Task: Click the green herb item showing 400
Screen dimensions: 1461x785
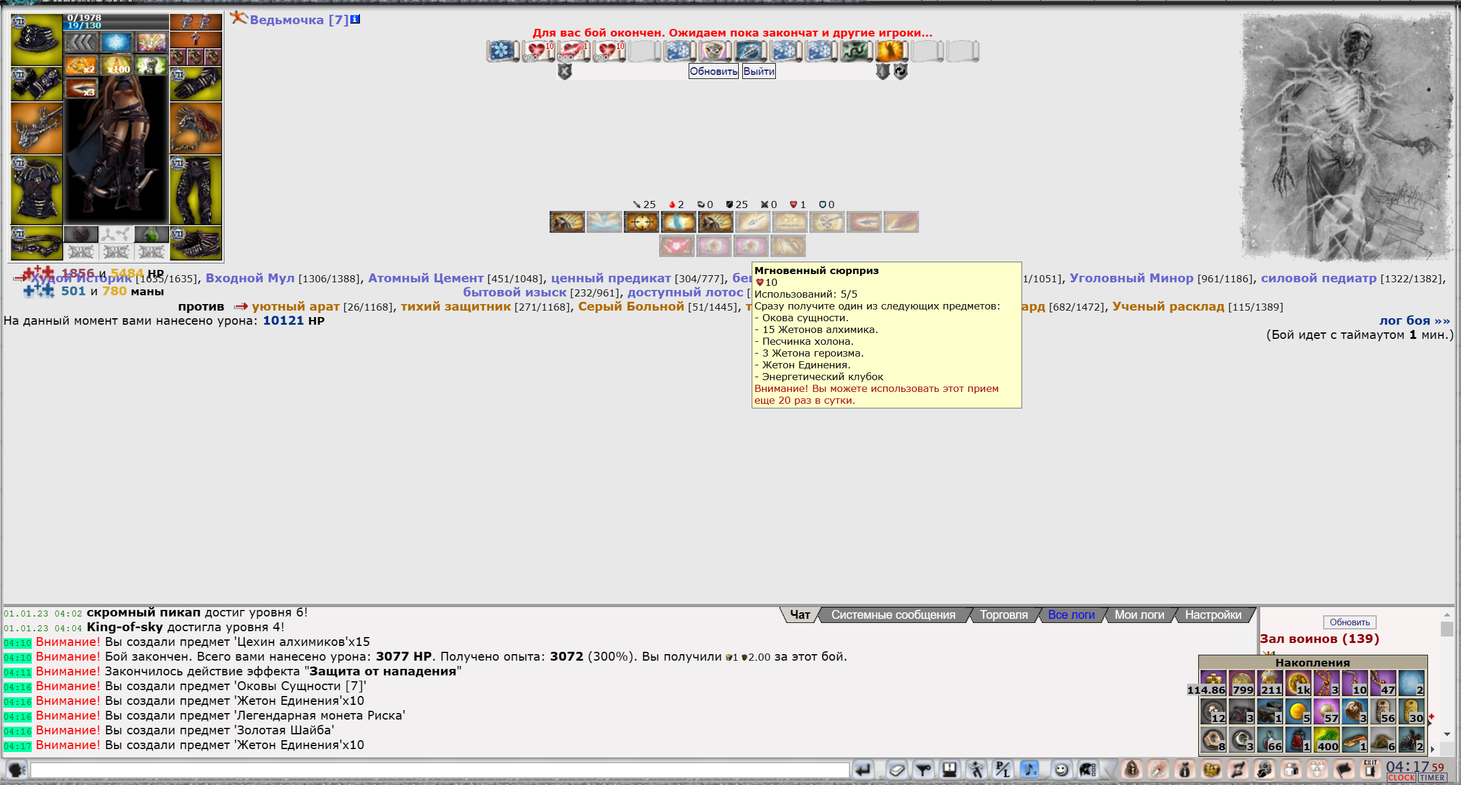Action: tap(1327, 739)
